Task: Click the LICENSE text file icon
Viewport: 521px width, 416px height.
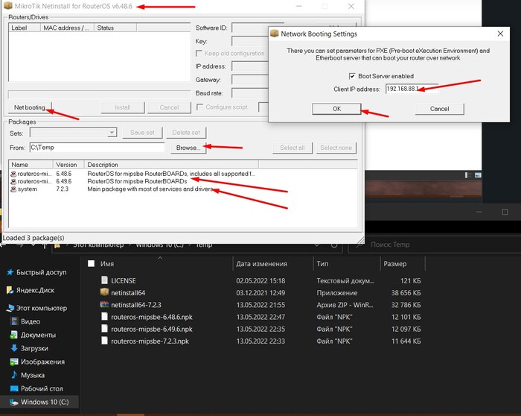Action: (x=104, y=280)
